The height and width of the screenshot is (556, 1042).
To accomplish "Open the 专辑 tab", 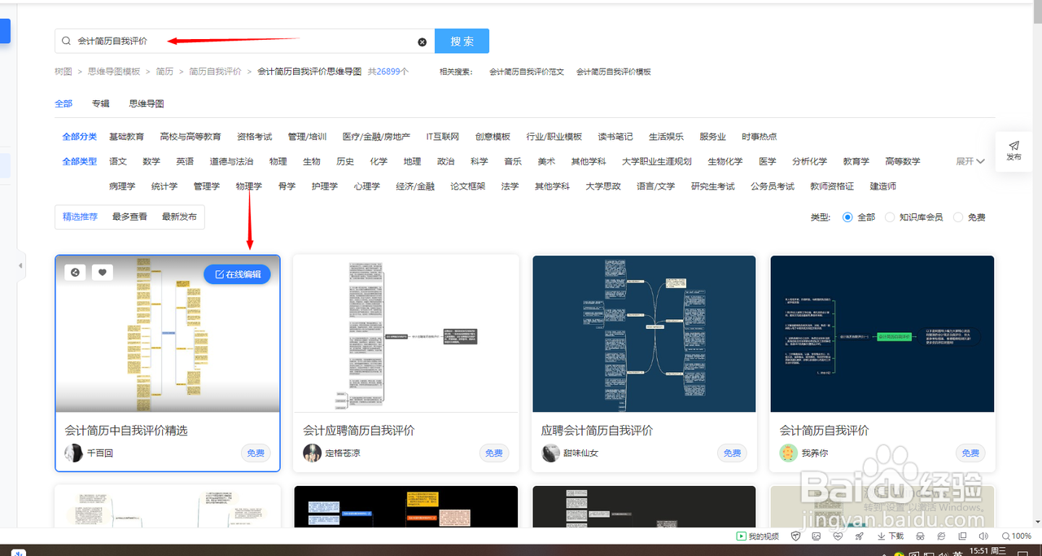I will click(x=100, y=103).
